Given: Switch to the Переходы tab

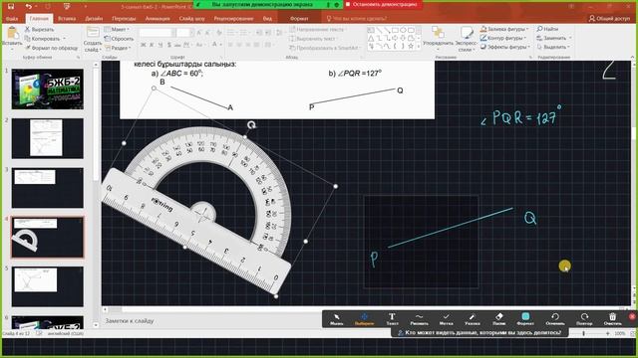Looking at the screenshot, I should click(124, 19).
